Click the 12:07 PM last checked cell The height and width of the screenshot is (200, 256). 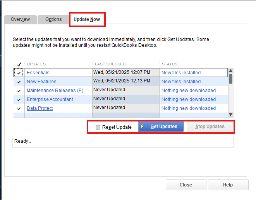click(x=126, y=72)
